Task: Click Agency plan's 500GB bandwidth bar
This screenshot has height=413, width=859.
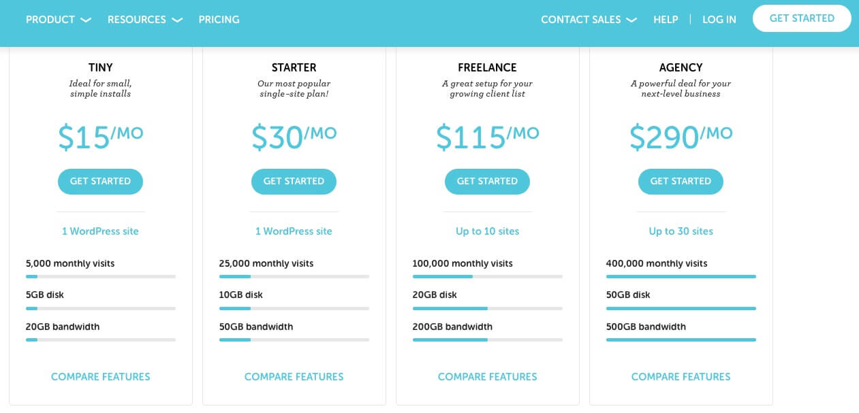Action: 681,340
